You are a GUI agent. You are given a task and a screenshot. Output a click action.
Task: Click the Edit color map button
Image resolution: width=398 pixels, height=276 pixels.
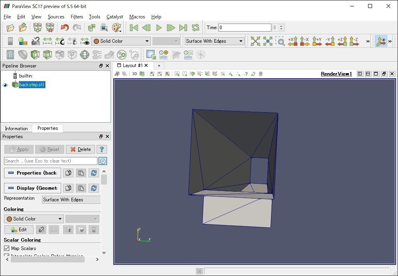pos(19,230)
